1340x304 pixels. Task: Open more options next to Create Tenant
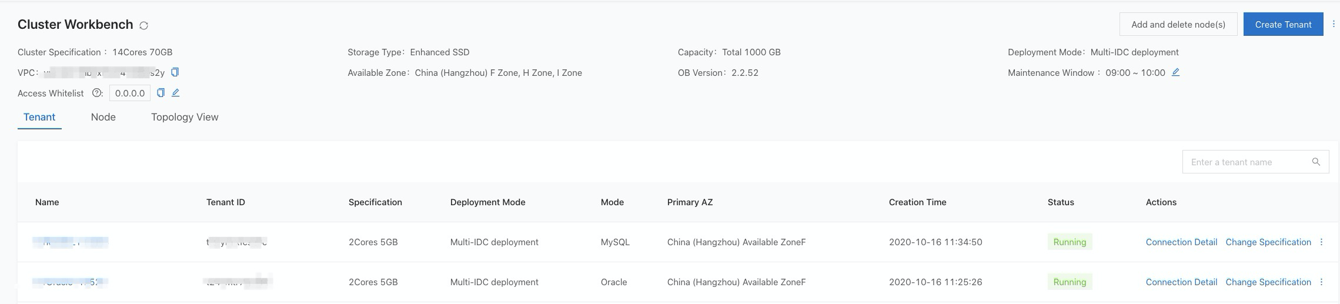[1333, 24]
